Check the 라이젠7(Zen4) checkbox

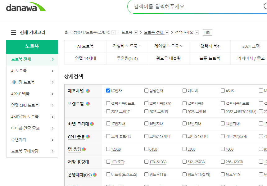pos(223,136)
